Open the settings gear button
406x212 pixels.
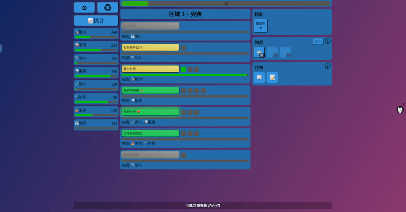(84, 8)
